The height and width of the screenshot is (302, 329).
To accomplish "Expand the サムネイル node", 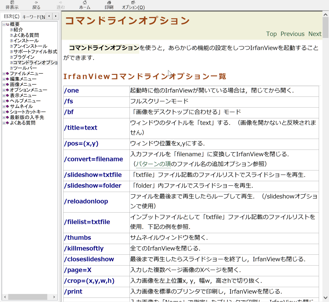I will [x=4, y=106].
